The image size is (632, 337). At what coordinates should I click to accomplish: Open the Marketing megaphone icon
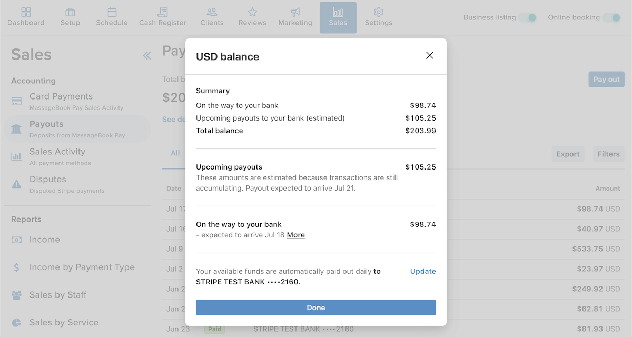(295, 12)
